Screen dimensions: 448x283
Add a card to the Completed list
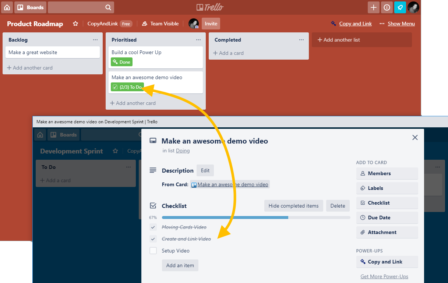coord(229,53)
